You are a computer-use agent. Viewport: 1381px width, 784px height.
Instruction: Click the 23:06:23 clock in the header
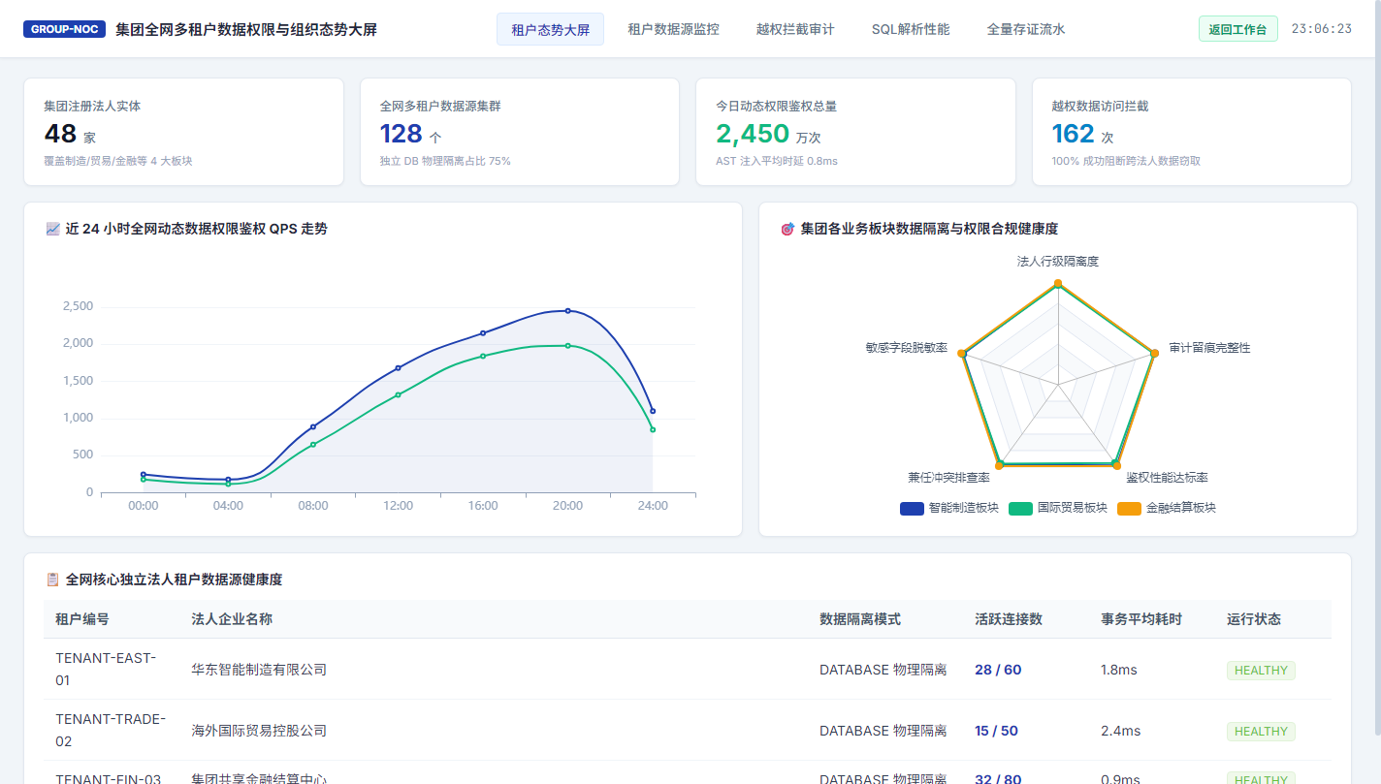tap(1321, 29)
